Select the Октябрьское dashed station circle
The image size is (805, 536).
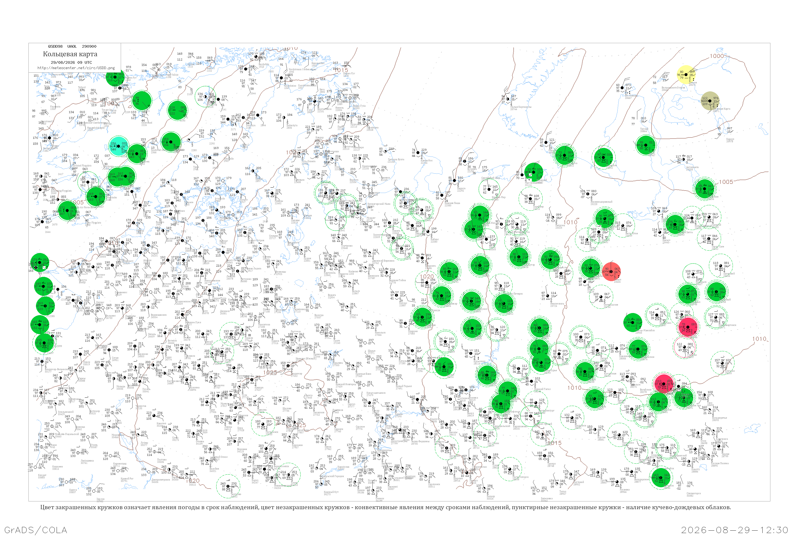pos(601,296)
